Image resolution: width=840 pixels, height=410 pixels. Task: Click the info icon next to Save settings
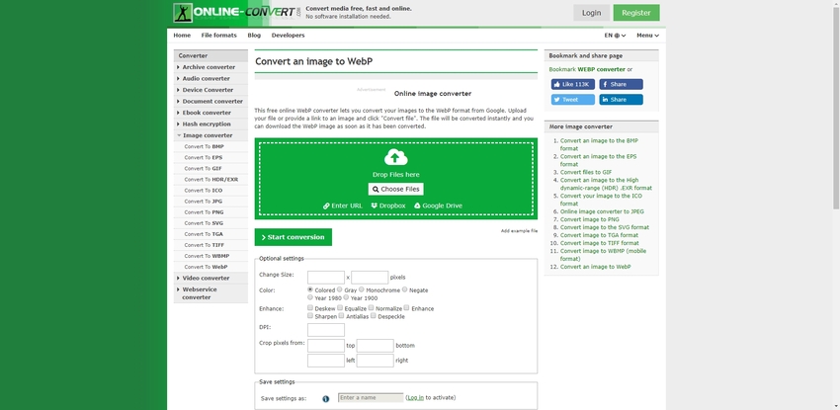click(x=325, y=398)
